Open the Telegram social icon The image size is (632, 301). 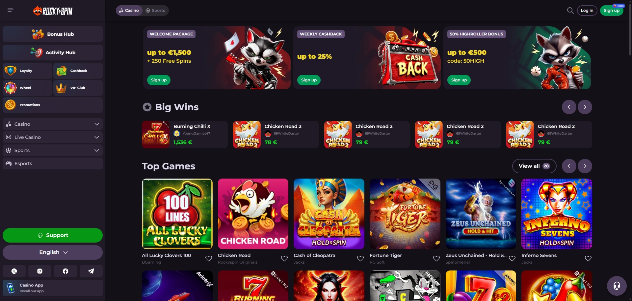91,271
